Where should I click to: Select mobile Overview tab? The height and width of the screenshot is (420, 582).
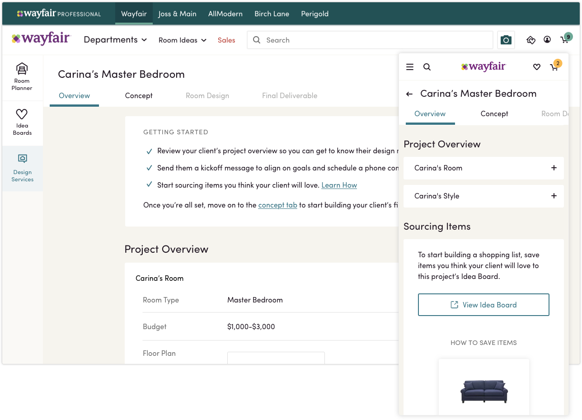coord(430,114)
